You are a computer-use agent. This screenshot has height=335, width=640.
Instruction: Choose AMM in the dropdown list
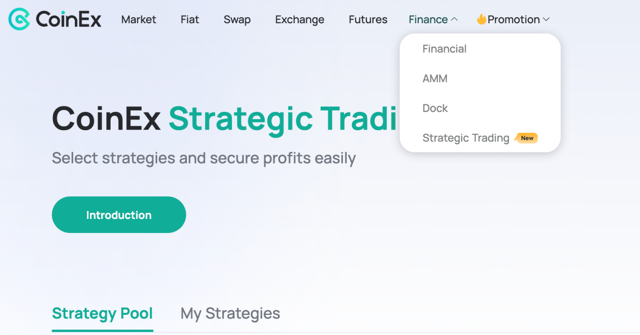coord(435,79)
